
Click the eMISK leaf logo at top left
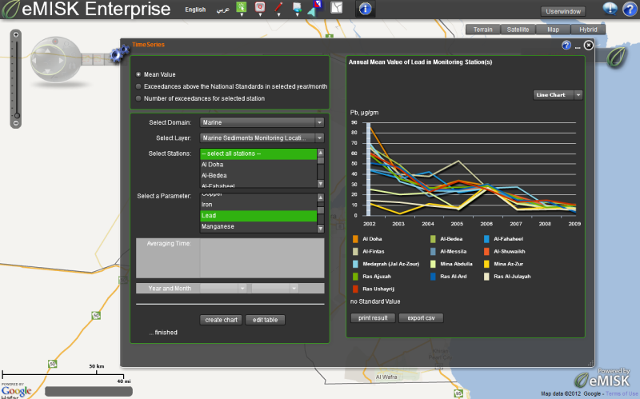pyautogui.click(x=10, y=9)
